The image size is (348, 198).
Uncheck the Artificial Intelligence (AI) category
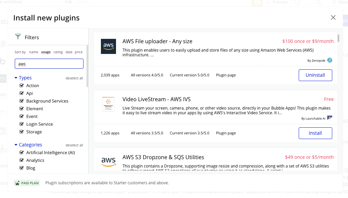21,152
